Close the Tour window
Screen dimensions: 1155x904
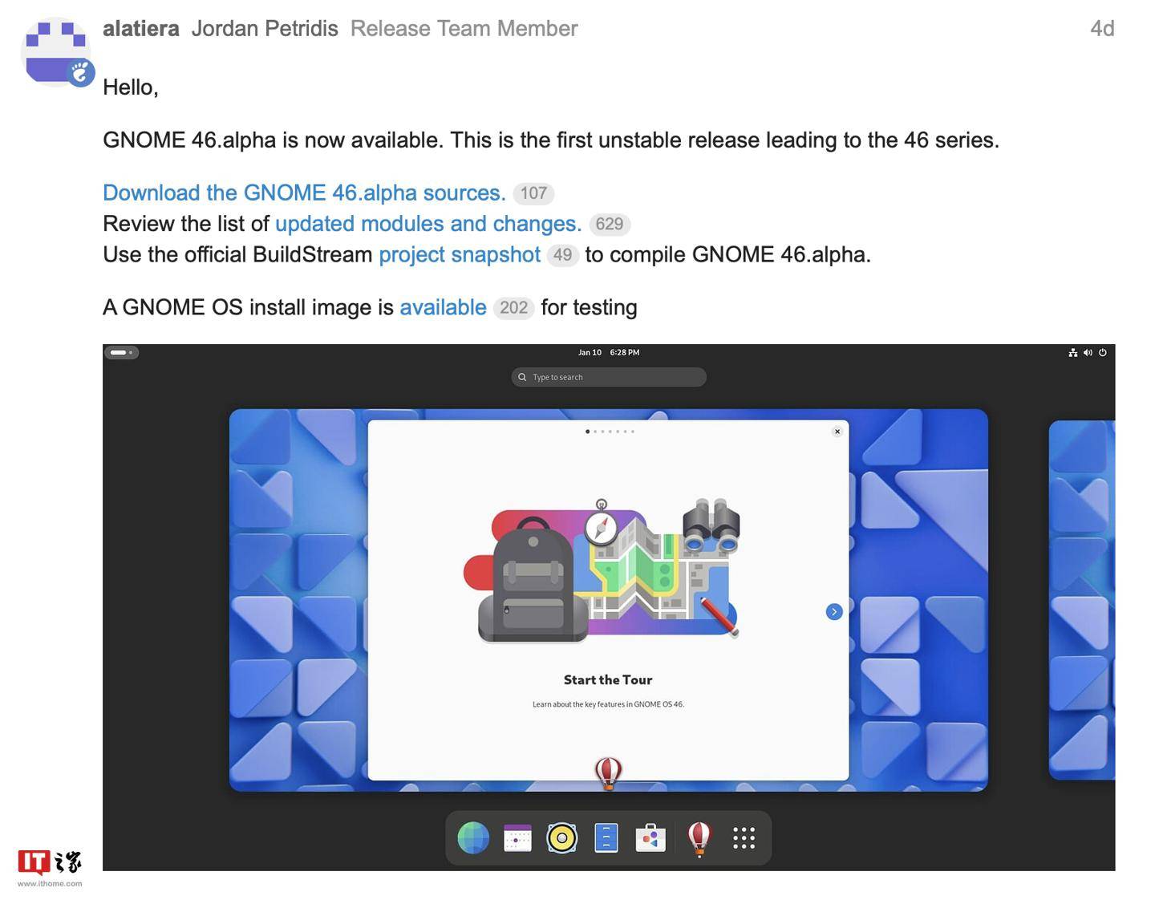point(837,432)
